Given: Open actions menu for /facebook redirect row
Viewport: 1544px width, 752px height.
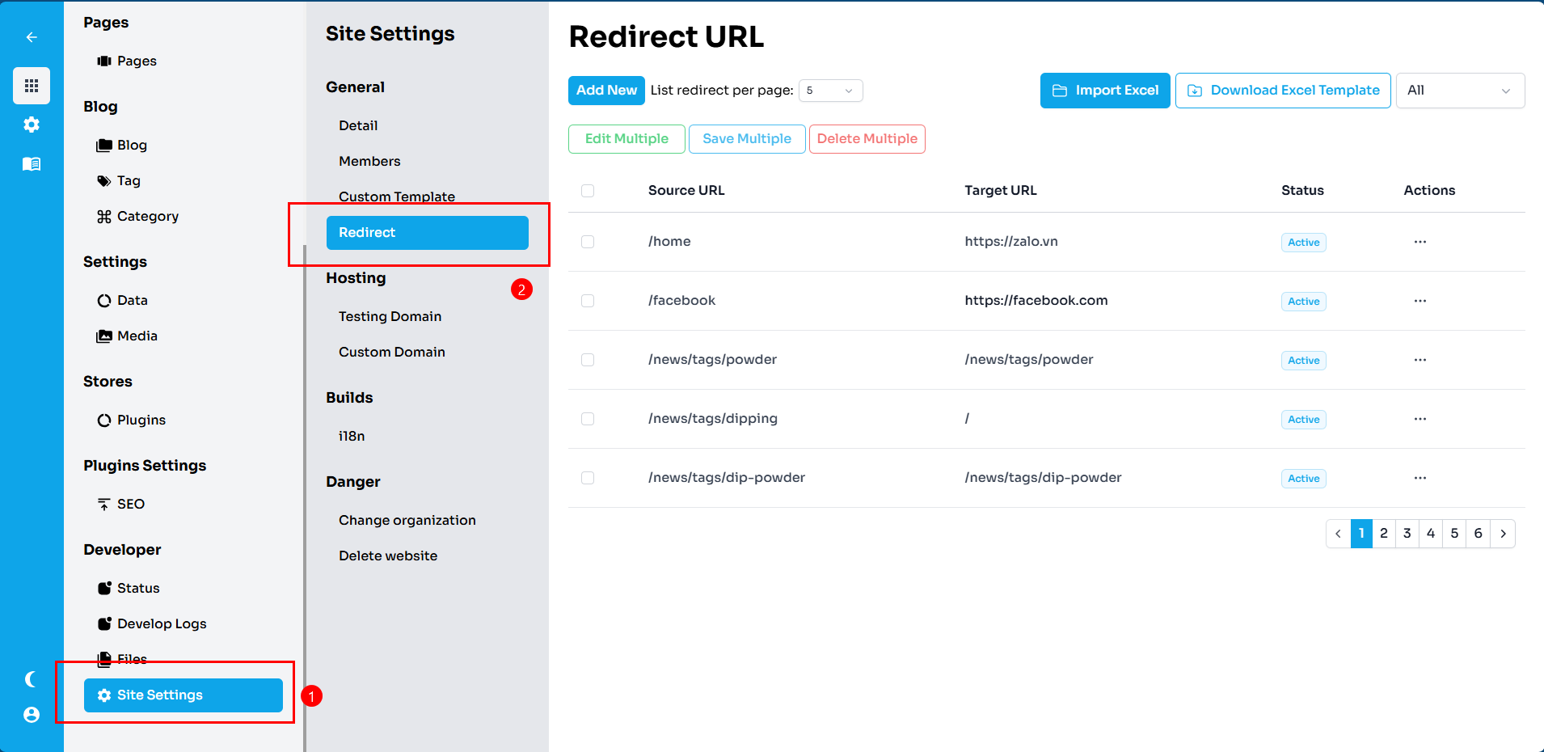Looking at the screenshot, I should [1420, 301].
